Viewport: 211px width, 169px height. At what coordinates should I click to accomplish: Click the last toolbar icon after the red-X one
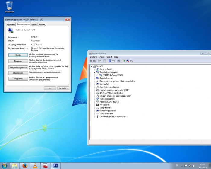point(131,61)
